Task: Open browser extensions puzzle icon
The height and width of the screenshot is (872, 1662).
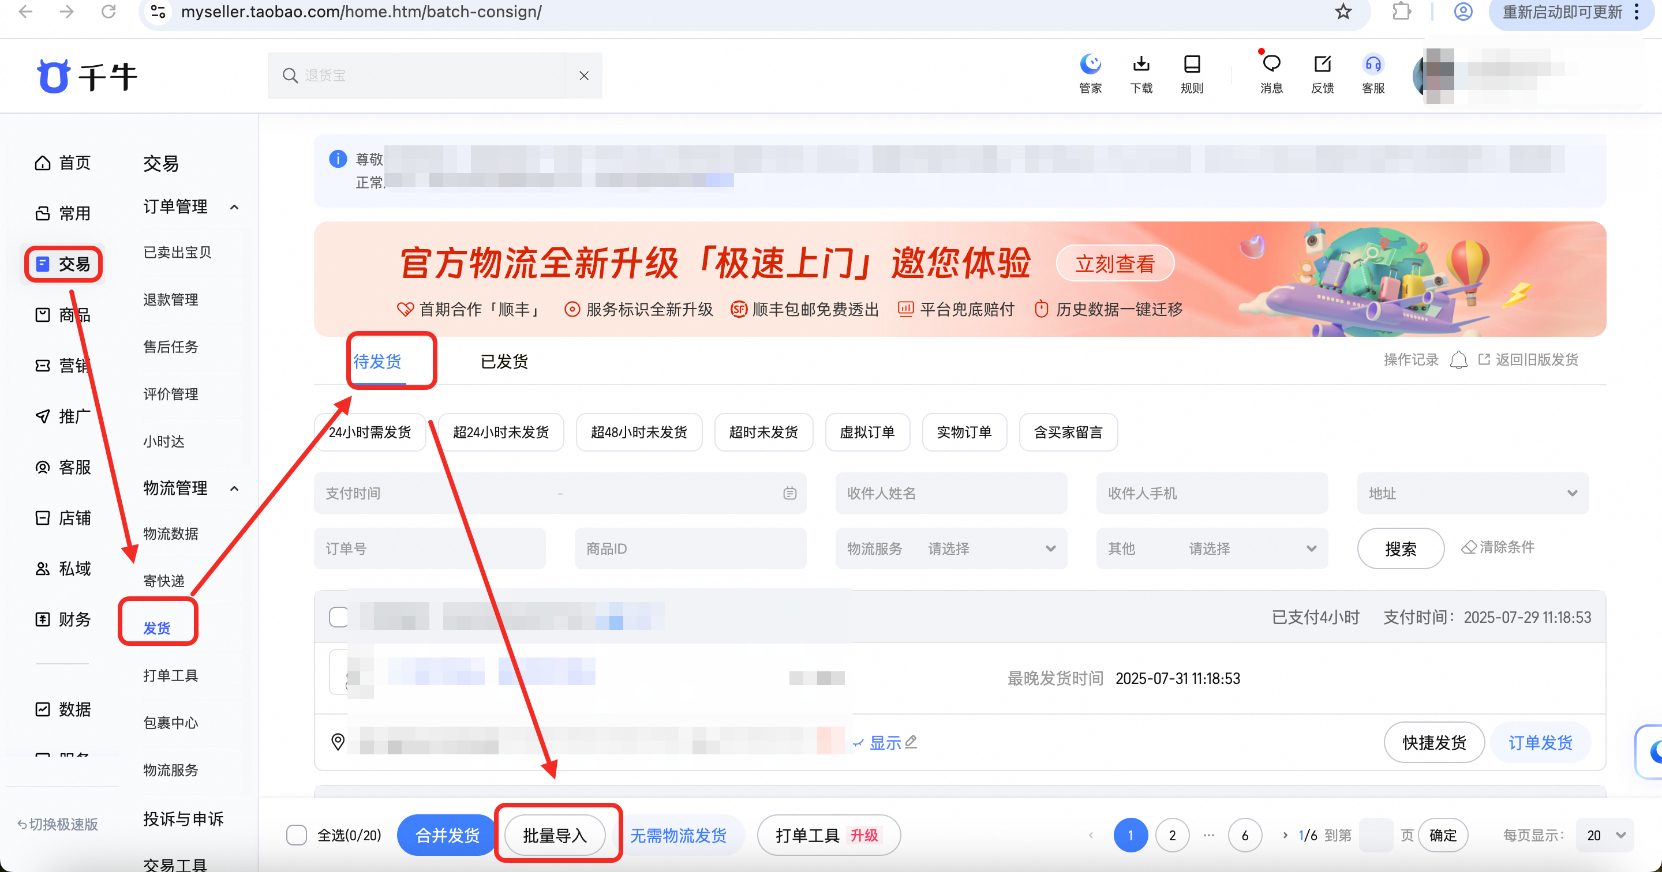Action: [x=1401, y=12]
